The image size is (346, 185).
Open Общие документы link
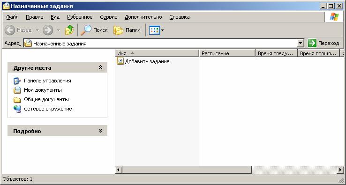(46, 99)
